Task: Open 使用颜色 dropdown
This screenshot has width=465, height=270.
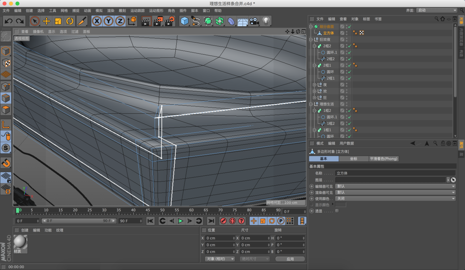Action: [396, 198]
